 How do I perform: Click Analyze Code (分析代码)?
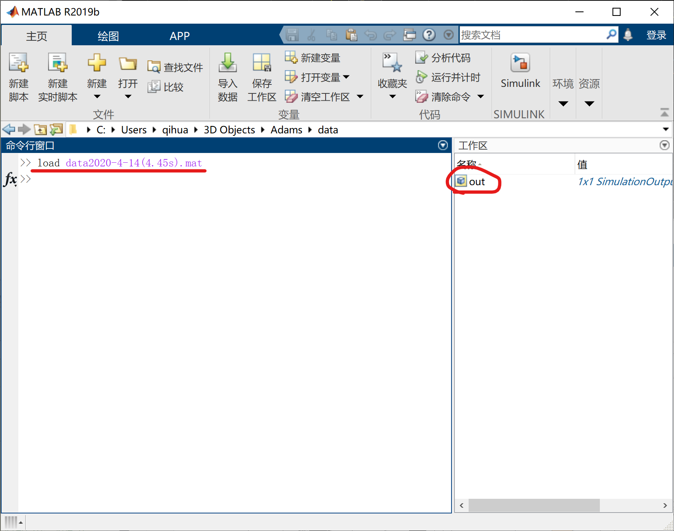point(443,58)
